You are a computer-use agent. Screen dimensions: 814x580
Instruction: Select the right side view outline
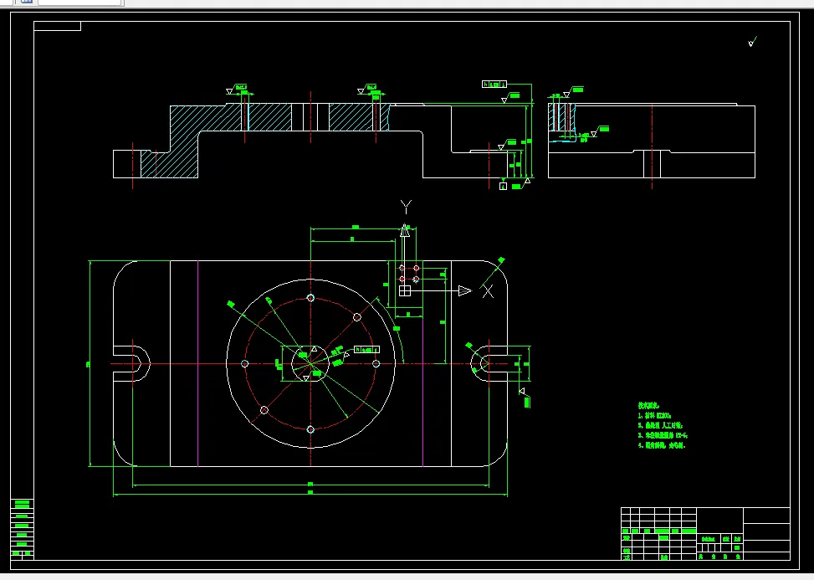(652, 141)
